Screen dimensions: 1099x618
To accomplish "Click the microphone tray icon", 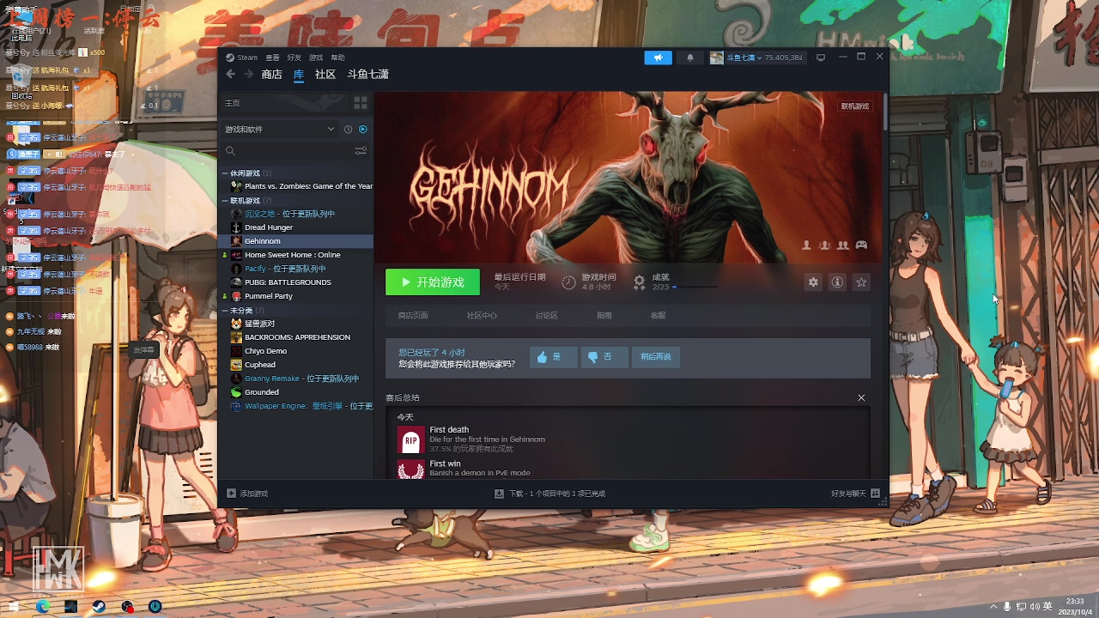I will tap(1006, 606).
